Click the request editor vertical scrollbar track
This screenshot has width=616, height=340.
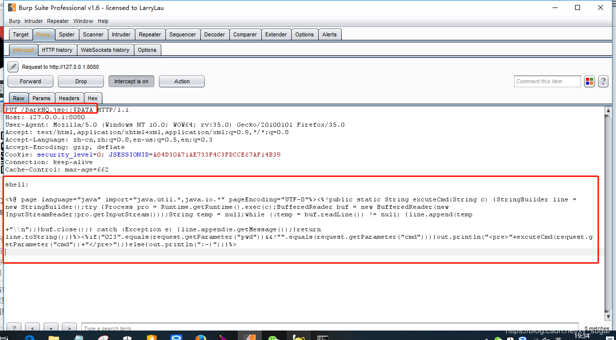click(608, 213)
